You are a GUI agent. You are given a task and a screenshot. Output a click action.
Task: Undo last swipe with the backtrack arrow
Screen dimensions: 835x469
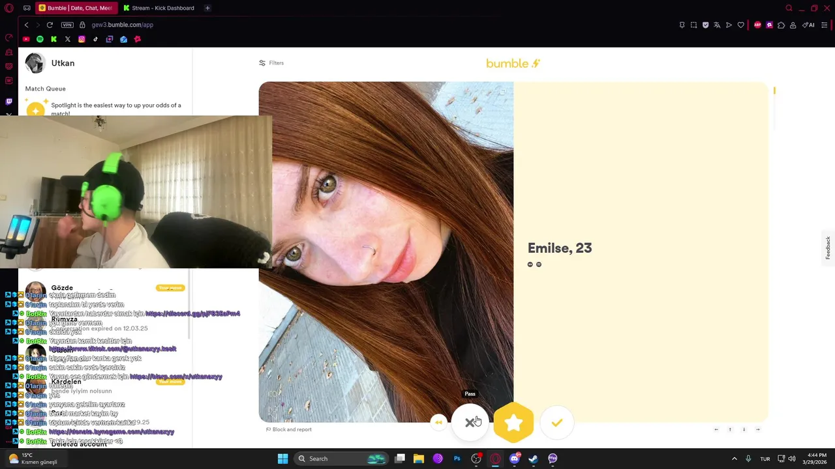pos(438,423)
